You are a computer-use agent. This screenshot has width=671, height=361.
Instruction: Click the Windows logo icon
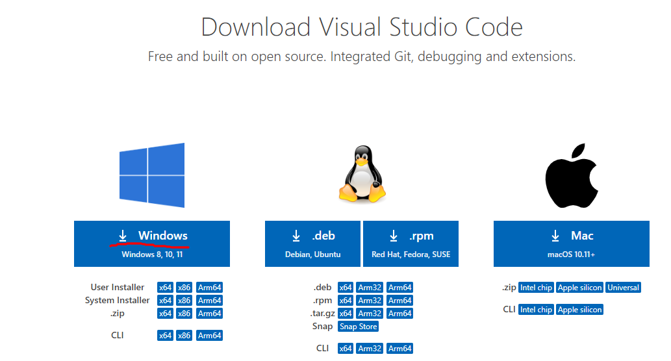[152, 175]
